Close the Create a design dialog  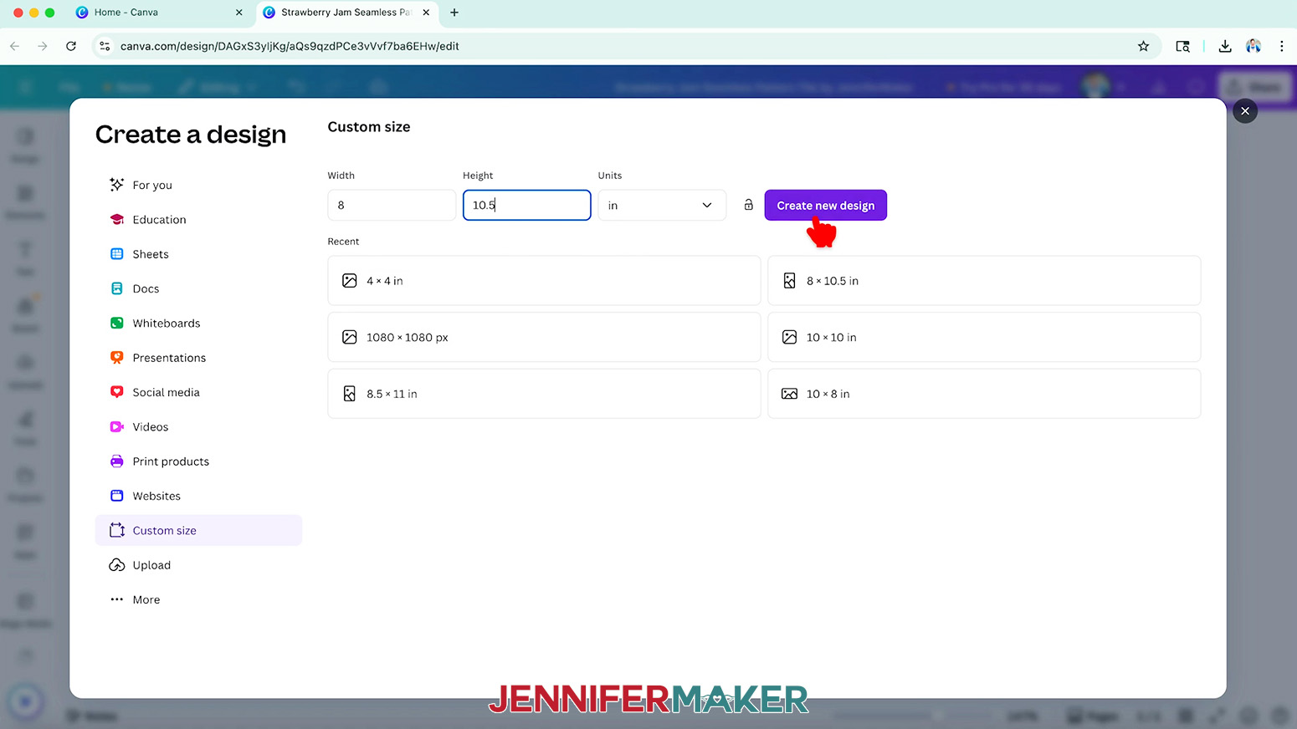point(1245,110)
